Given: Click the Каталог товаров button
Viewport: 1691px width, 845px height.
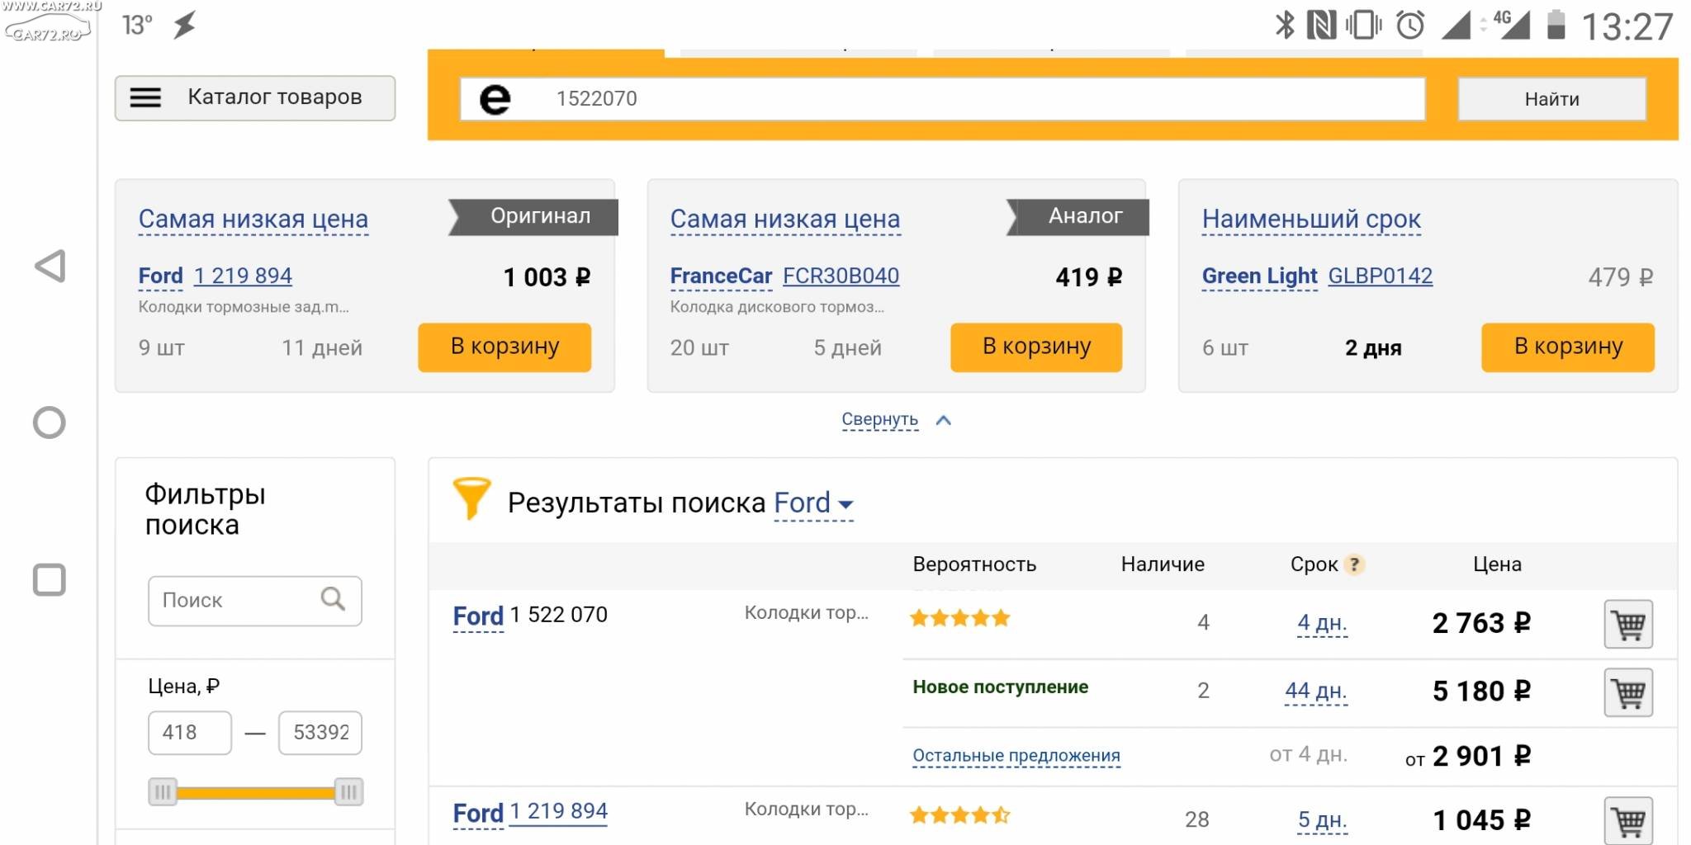Looking at the screenshot, I should [255, 98].
